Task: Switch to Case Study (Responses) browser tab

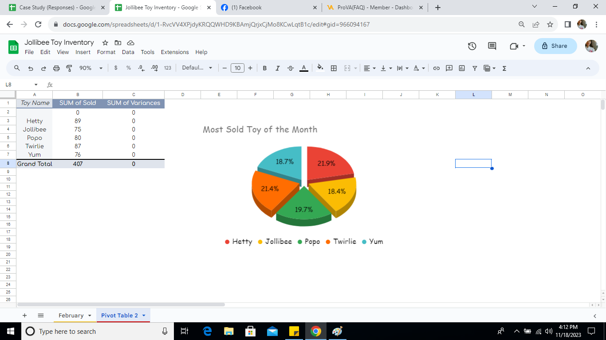Action: (x=56, y=8)
